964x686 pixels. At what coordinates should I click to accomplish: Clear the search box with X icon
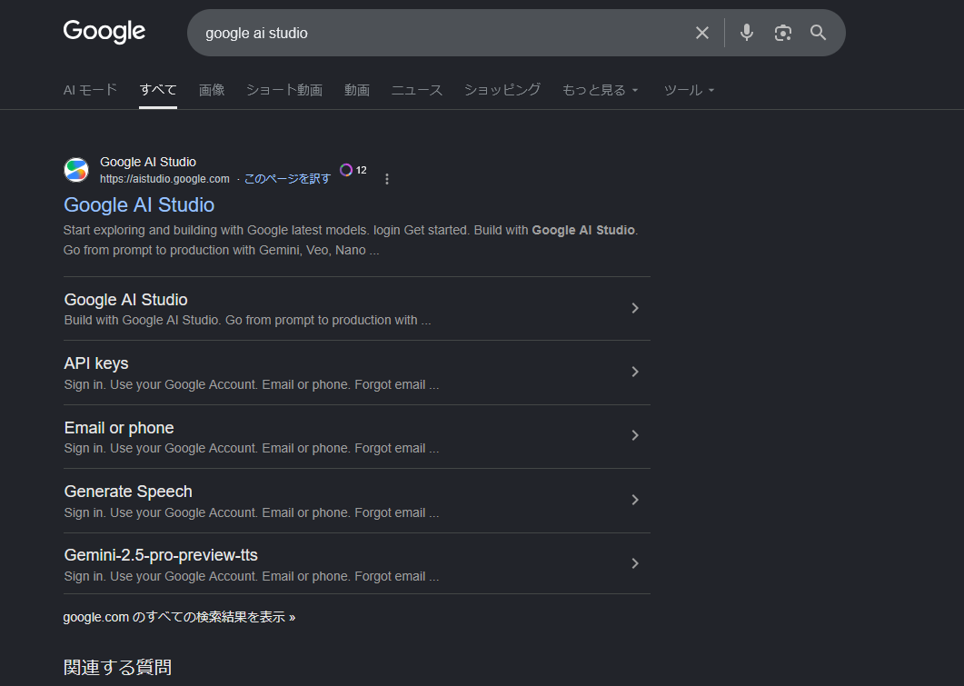(x=702, y=33)
